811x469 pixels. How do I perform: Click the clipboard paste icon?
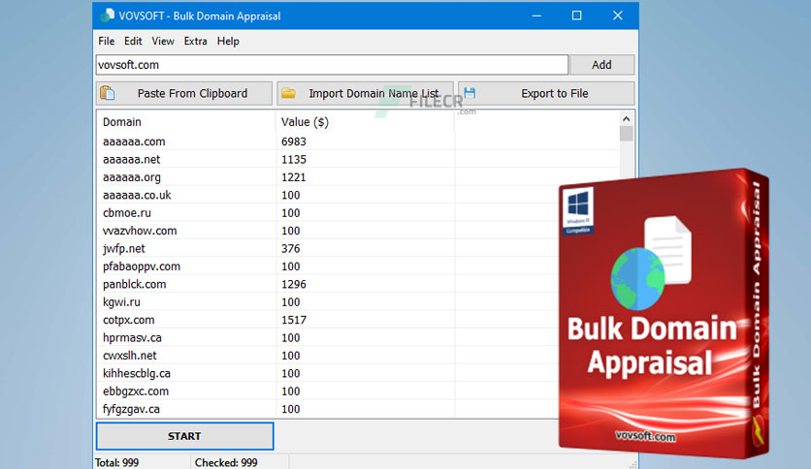click(108, 93)
